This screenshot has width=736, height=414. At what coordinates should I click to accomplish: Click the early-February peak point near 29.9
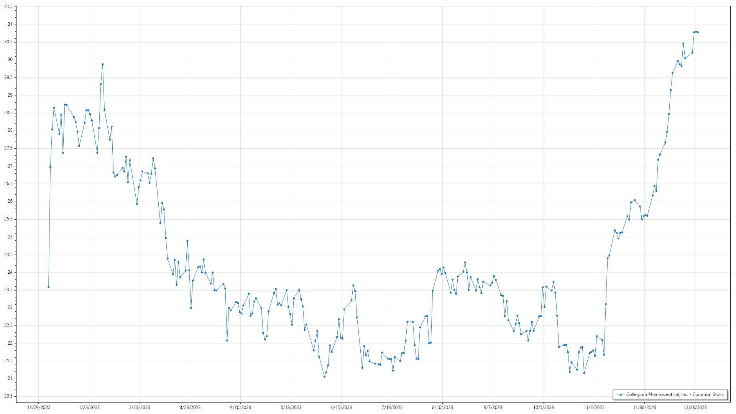pos(102,64)
